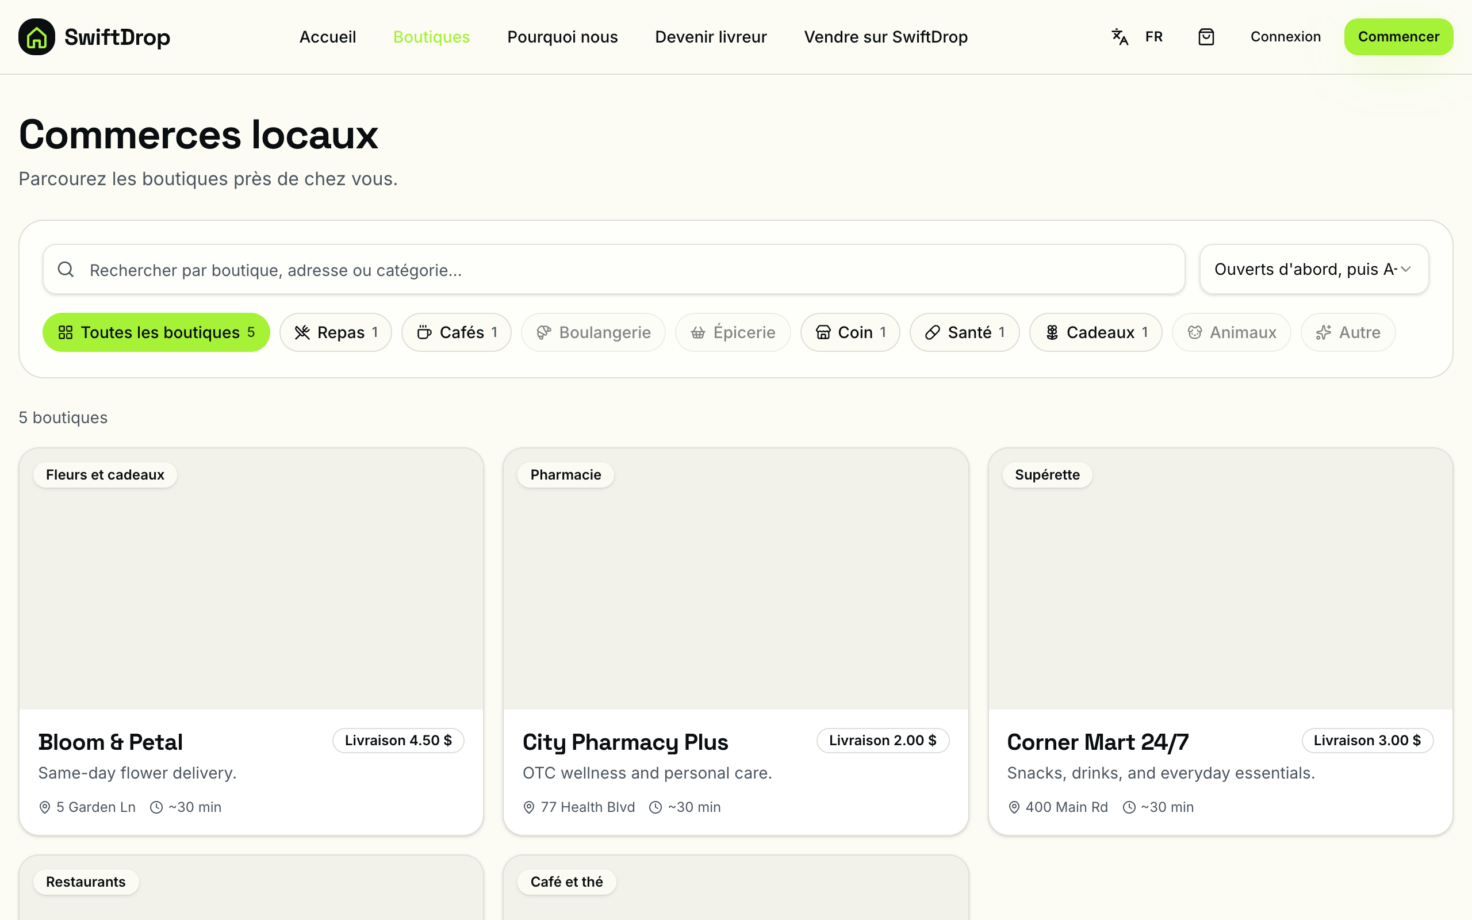The width and height of the screenshot is (1472, 920).
Task: Filter by Animaux category
Action: click(x=1231, y=332)
